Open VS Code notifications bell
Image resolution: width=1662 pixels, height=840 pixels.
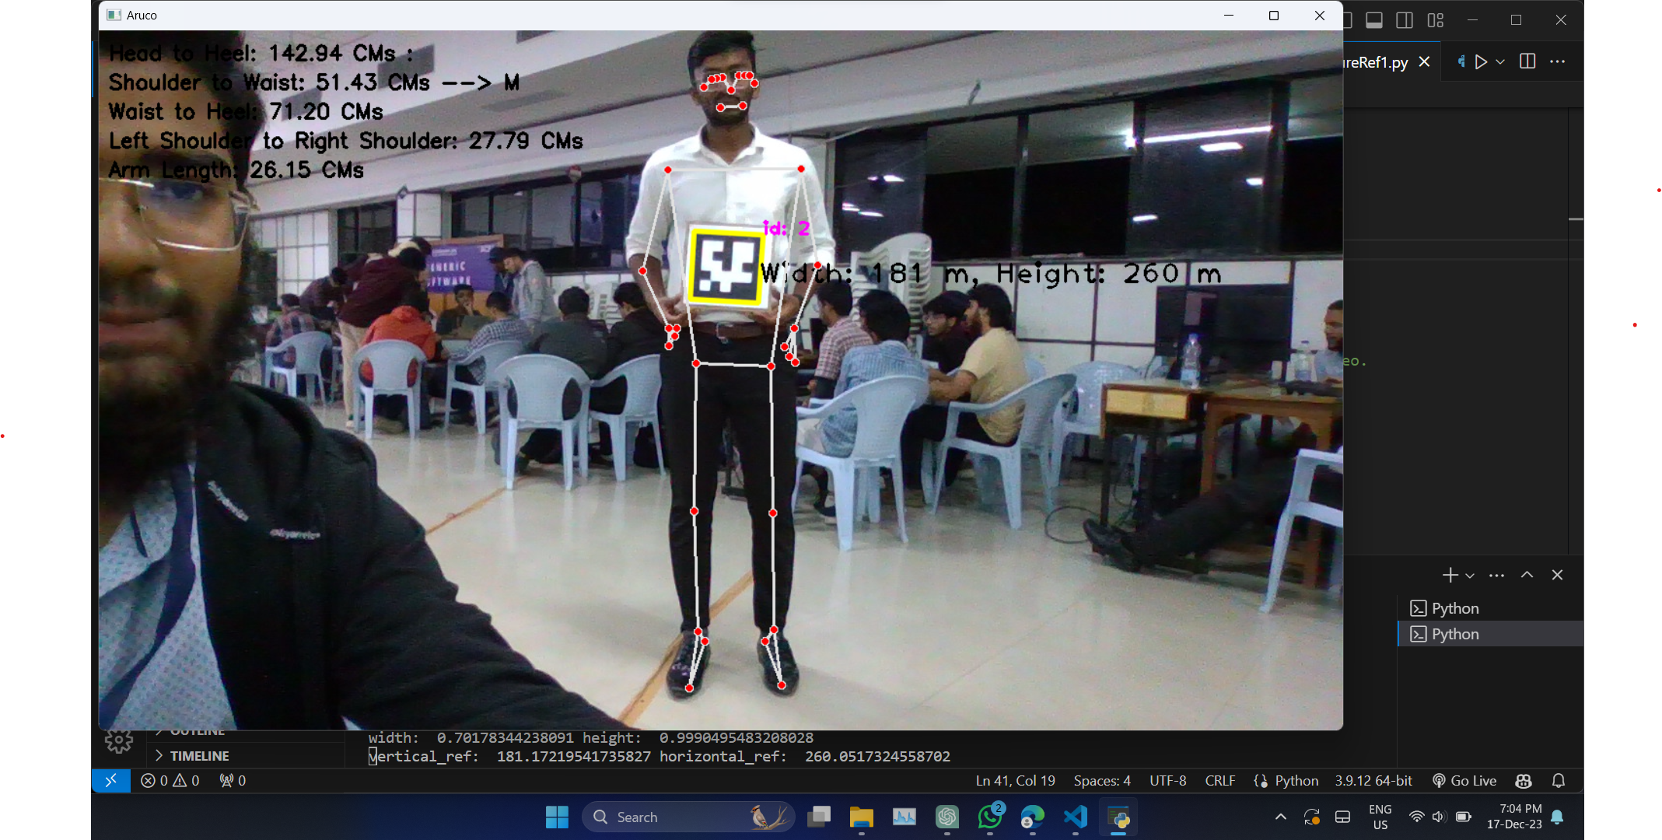coord(1558,780)
